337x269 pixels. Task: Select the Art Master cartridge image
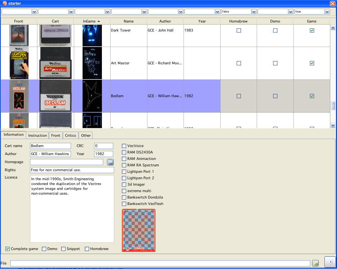tap(55, 63)
